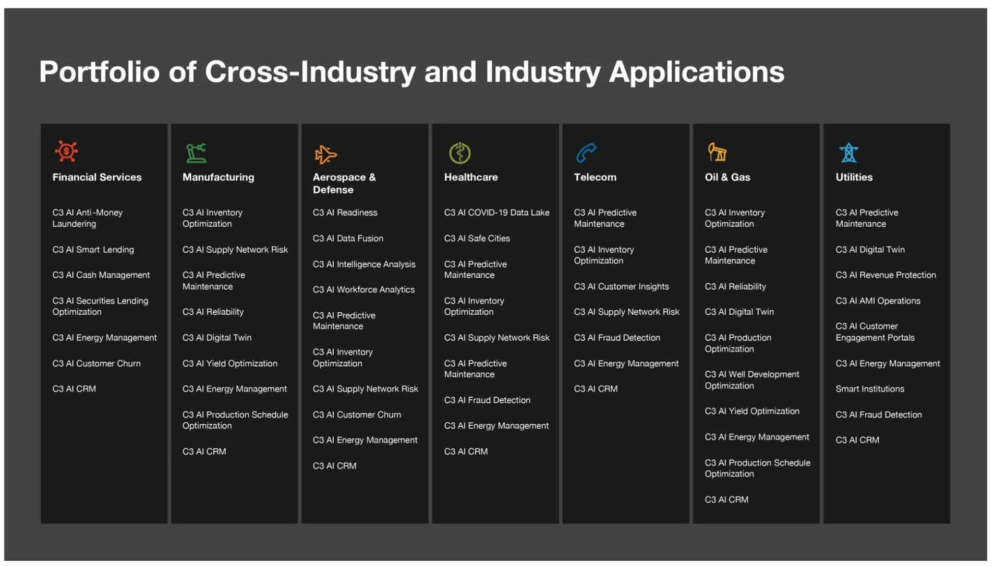Select the Oil & Gas heading
This screenshot has width=994, height=567.
point(728,177)
